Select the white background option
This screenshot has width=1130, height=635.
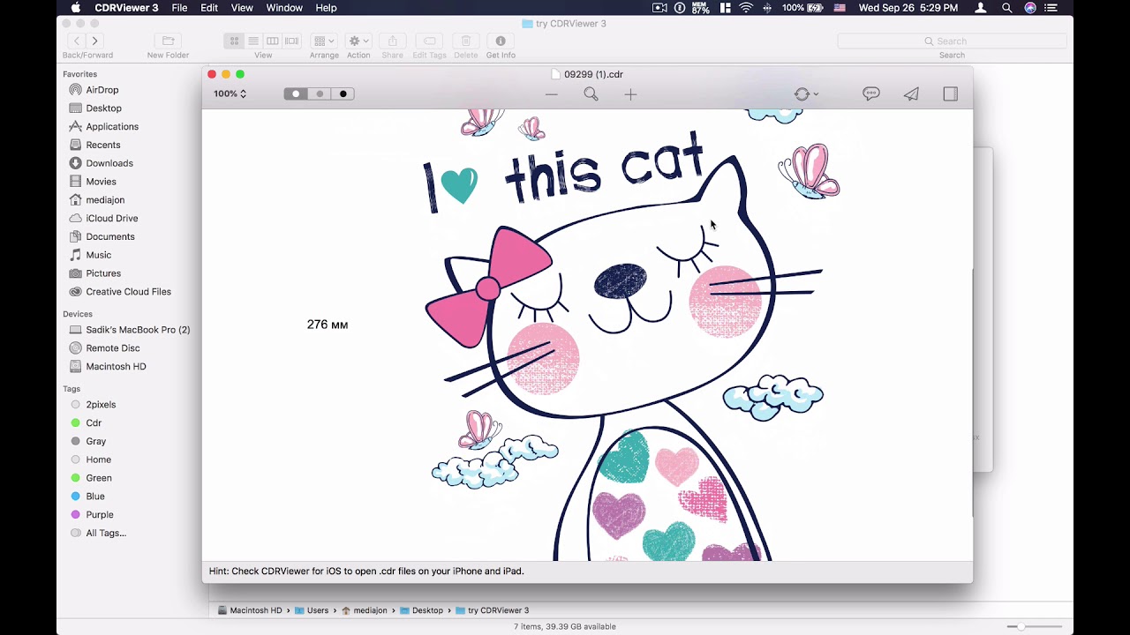(x=296, y=94)
